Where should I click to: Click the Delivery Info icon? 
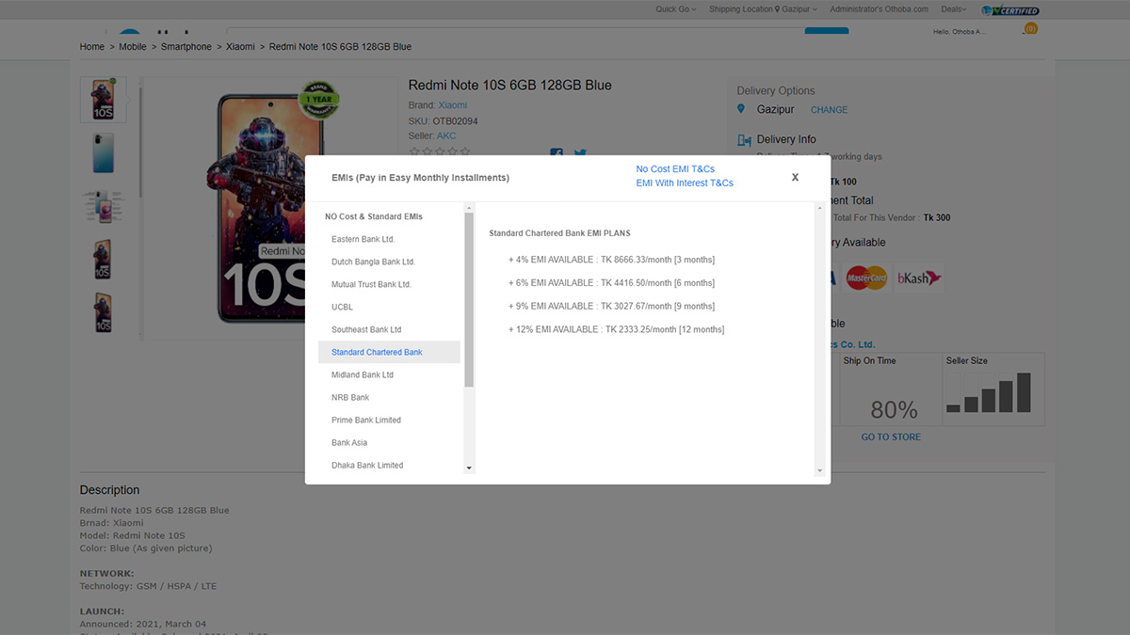(744, 140)
